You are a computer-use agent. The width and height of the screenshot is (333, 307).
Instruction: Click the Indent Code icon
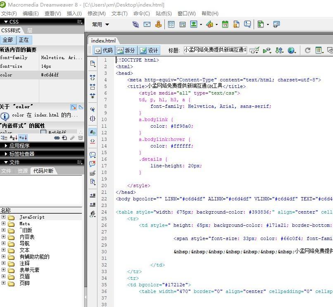pos(93,195)
